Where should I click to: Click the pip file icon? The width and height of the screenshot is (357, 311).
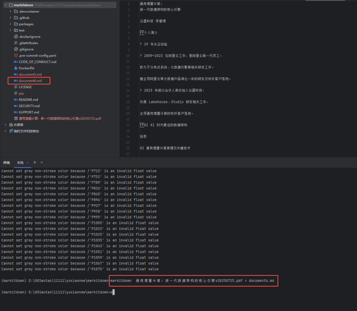tap(16, 93)
